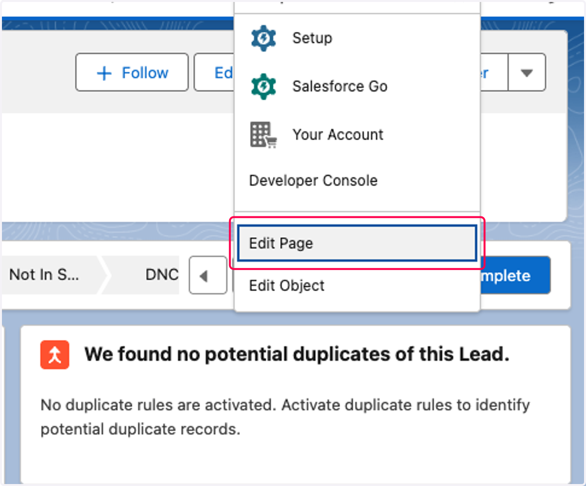586x486 pixels.
Task: Expand the actions dropdown arrow button
Action: (x=526, y=72)
